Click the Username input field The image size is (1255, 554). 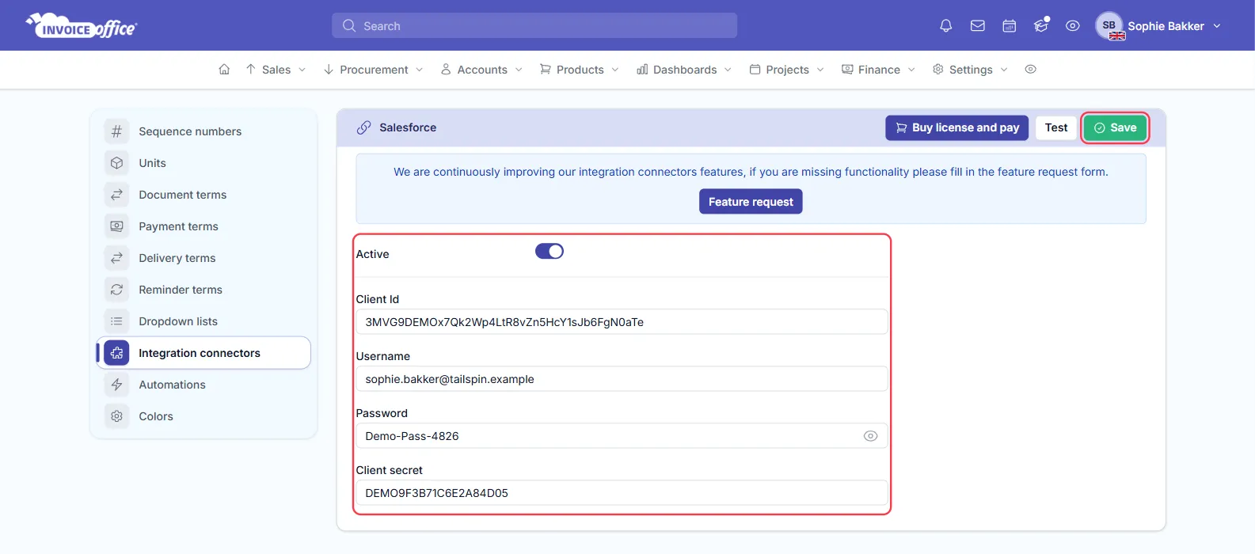[x=622, y=379]
